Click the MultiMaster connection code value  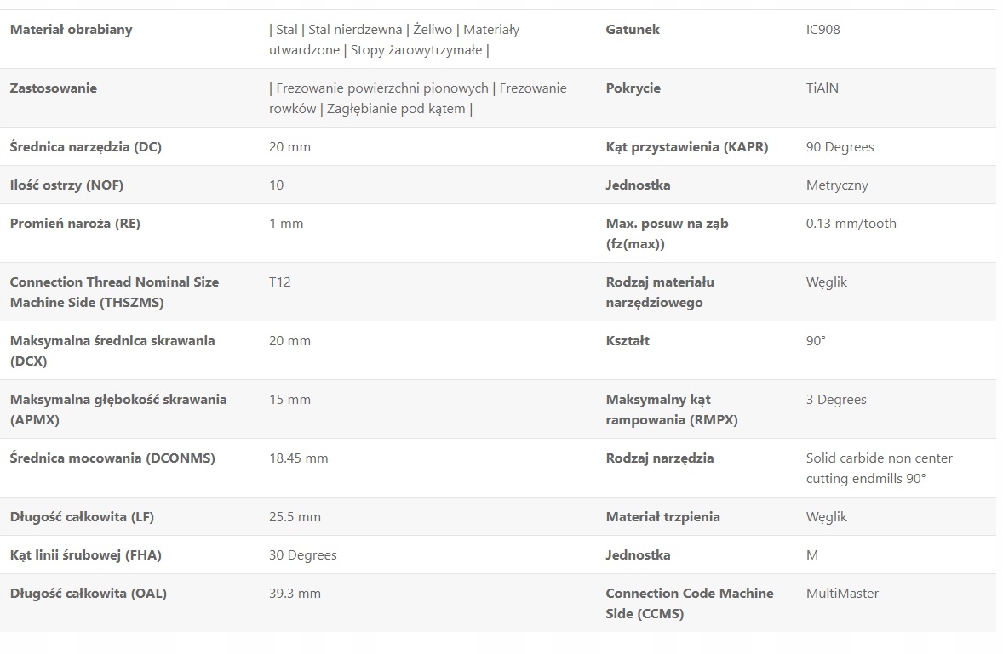coord(841,594)
